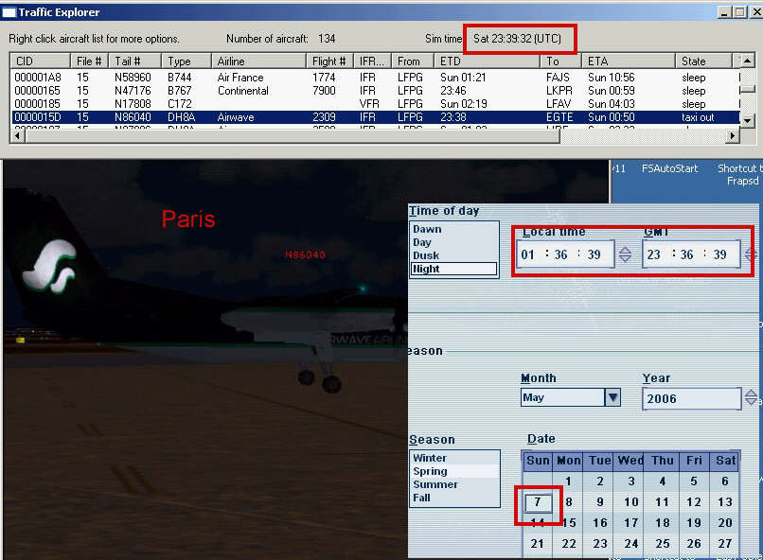Click the horizontal scrollbar right arrow

click(x=732, y=136)
